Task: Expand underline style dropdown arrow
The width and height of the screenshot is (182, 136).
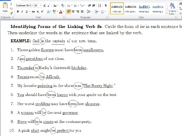Action: pos(30,12)
